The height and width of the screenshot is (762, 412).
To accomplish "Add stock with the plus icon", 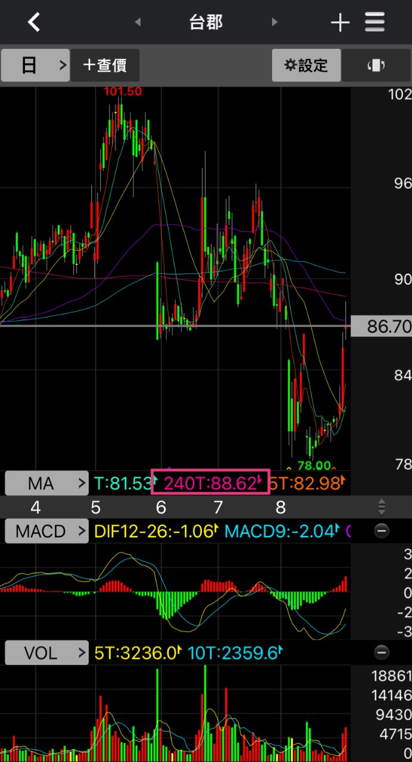I will point(340,23).
